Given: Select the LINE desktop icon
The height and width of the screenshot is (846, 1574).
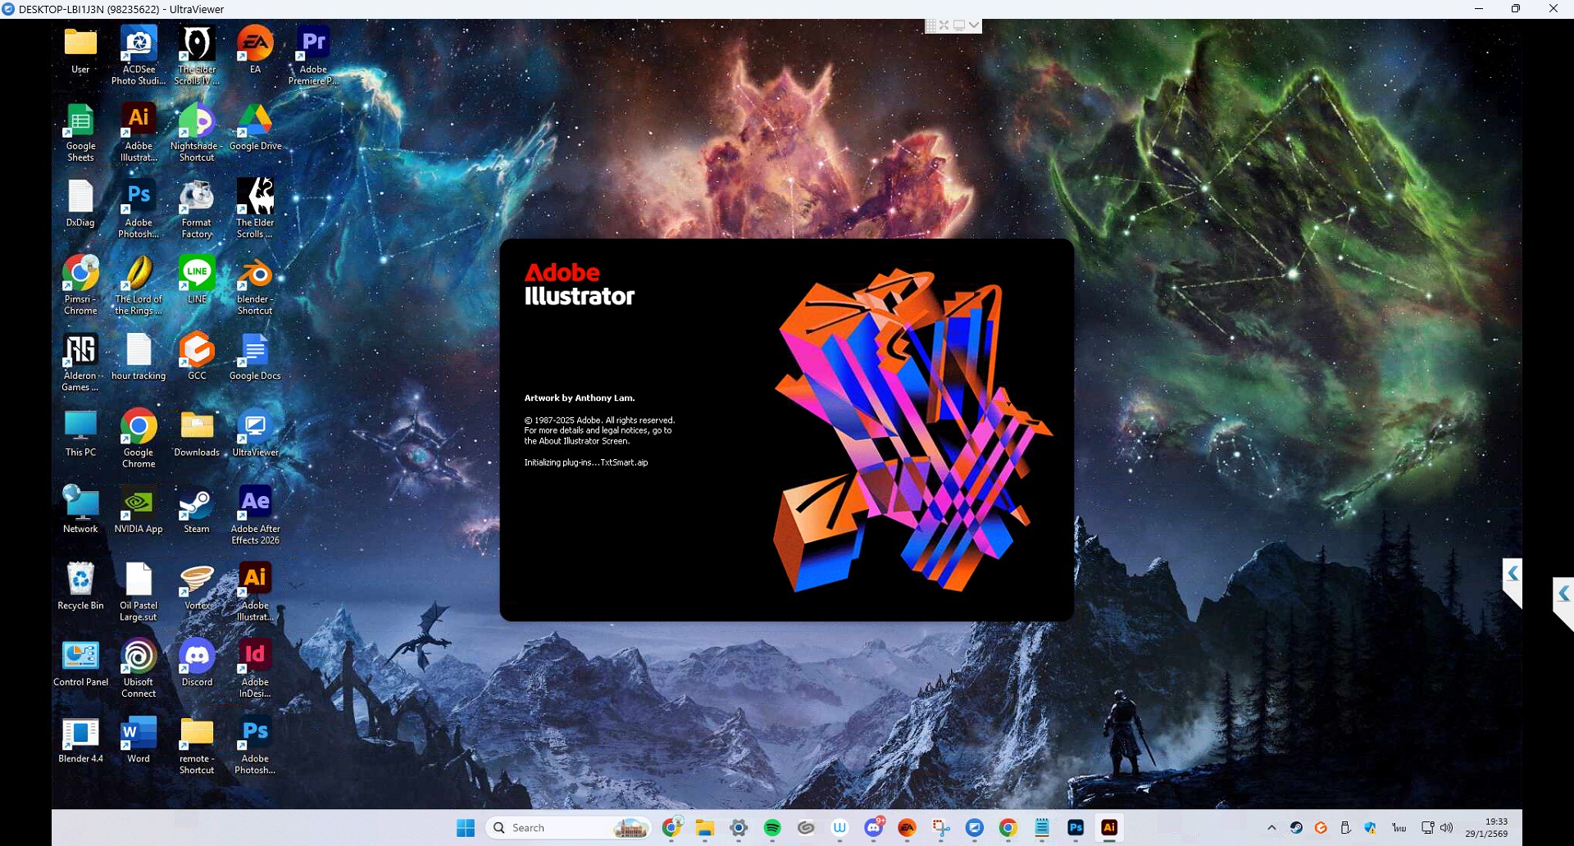Looking at the screenshot, I should [x=197, y=280].
